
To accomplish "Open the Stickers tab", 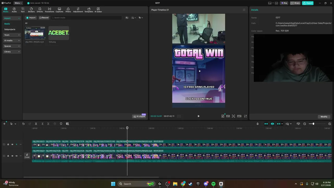I will tap(31, 10).
